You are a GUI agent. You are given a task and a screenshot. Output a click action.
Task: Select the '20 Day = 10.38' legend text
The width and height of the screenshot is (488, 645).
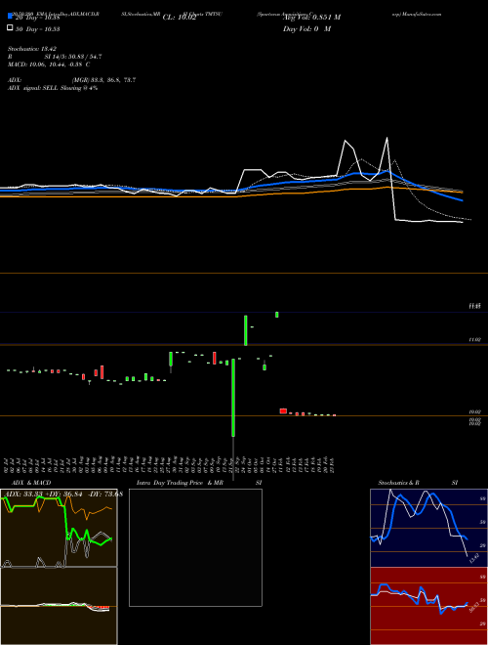coord(37,18)
